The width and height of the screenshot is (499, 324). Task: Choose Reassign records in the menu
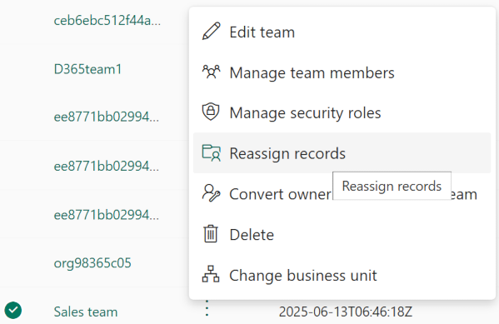(342, 153)
